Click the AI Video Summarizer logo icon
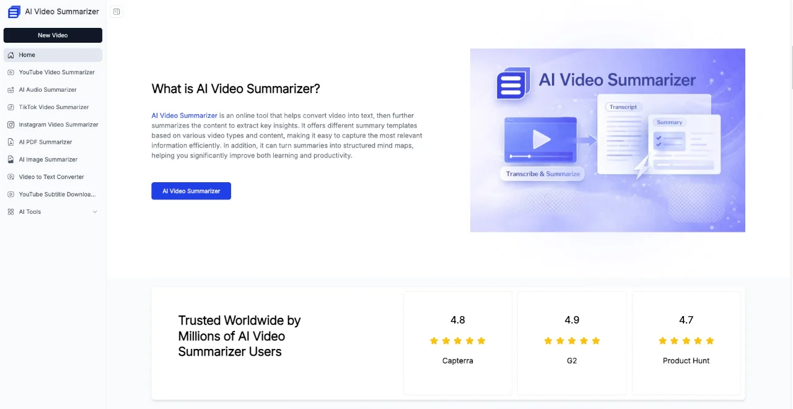Image resolution: width=793 pixels, height=409 pixels. (14, 12)
